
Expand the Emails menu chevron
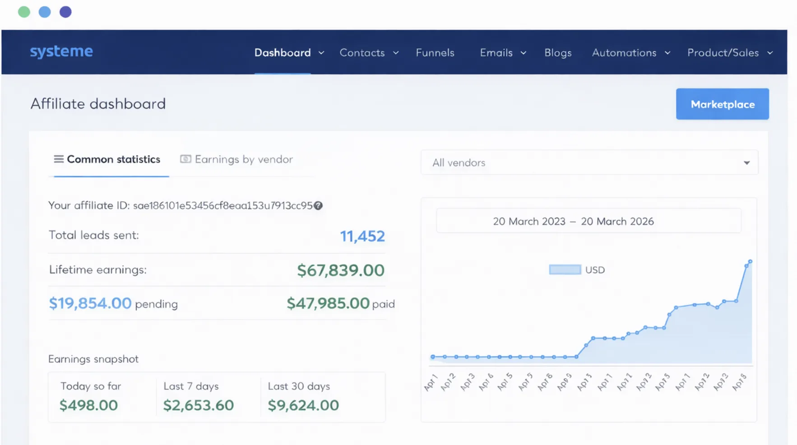[524, 53]
